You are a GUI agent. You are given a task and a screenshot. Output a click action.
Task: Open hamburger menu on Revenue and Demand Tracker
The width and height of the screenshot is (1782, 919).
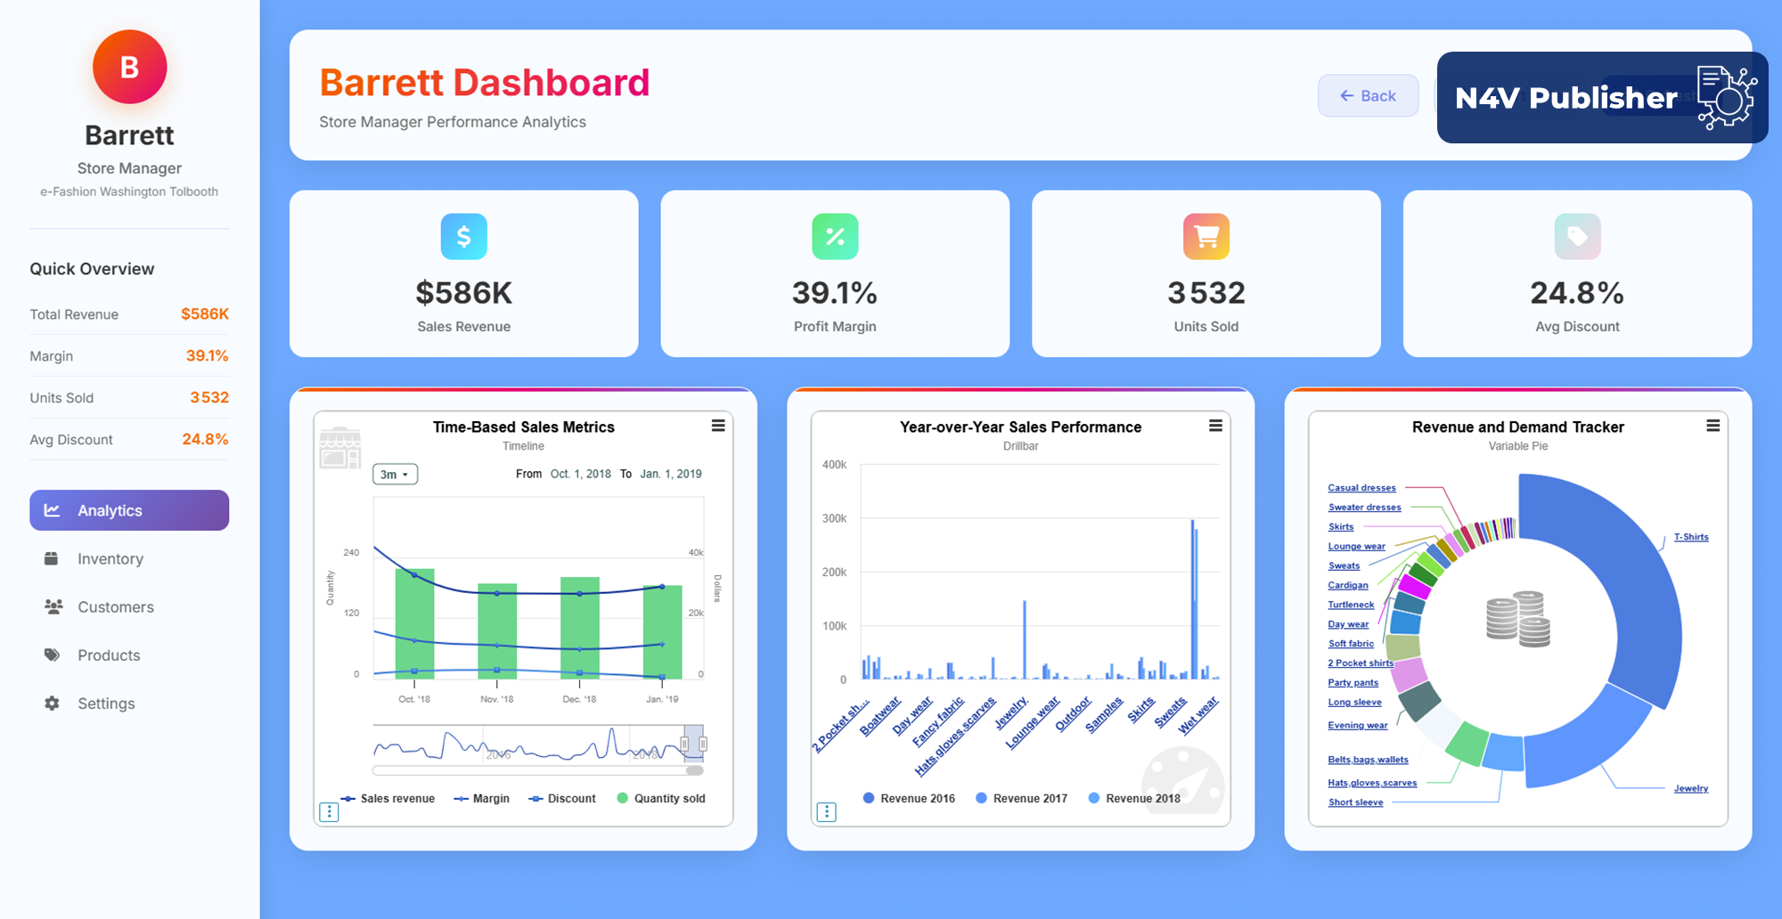(x=1713, y=427)
